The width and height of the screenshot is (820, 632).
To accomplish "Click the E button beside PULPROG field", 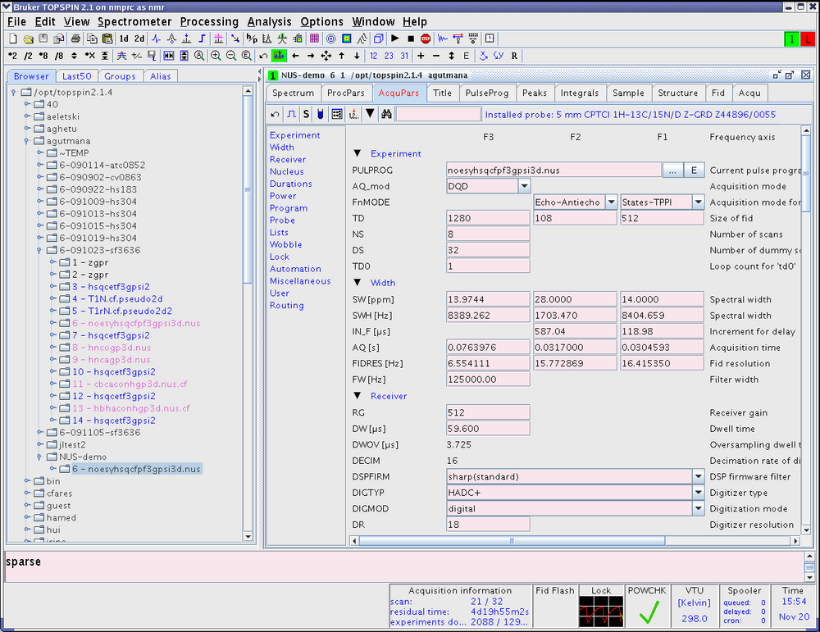I will pyautogui.click(x=694, y=170).
